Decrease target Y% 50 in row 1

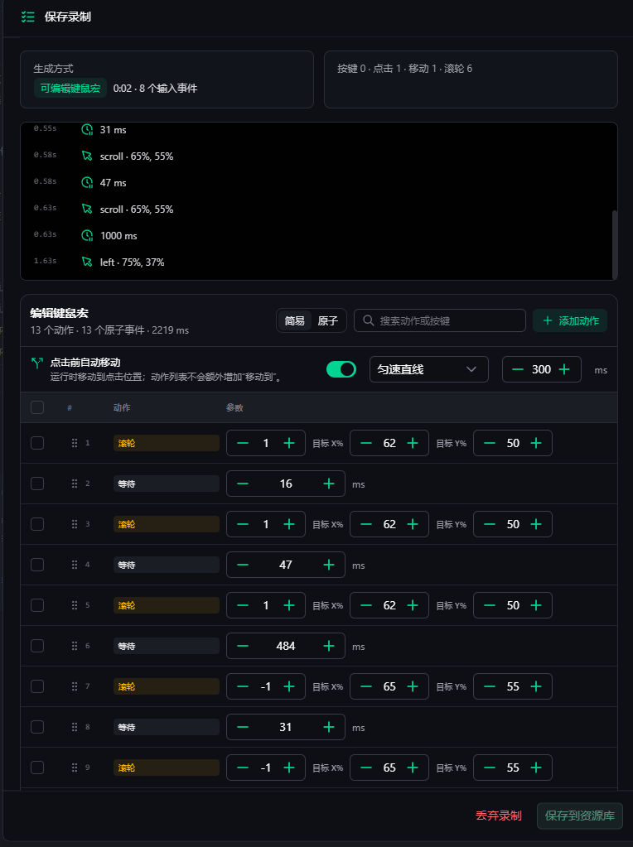click(x=490, y=443)
